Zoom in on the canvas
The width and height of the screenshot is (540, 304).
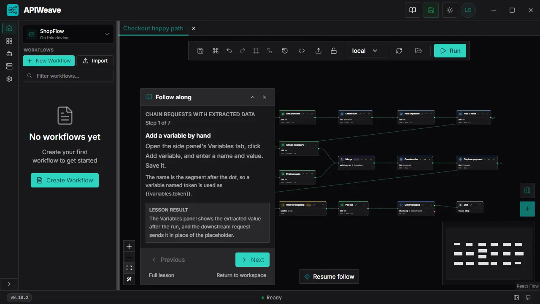129,246
